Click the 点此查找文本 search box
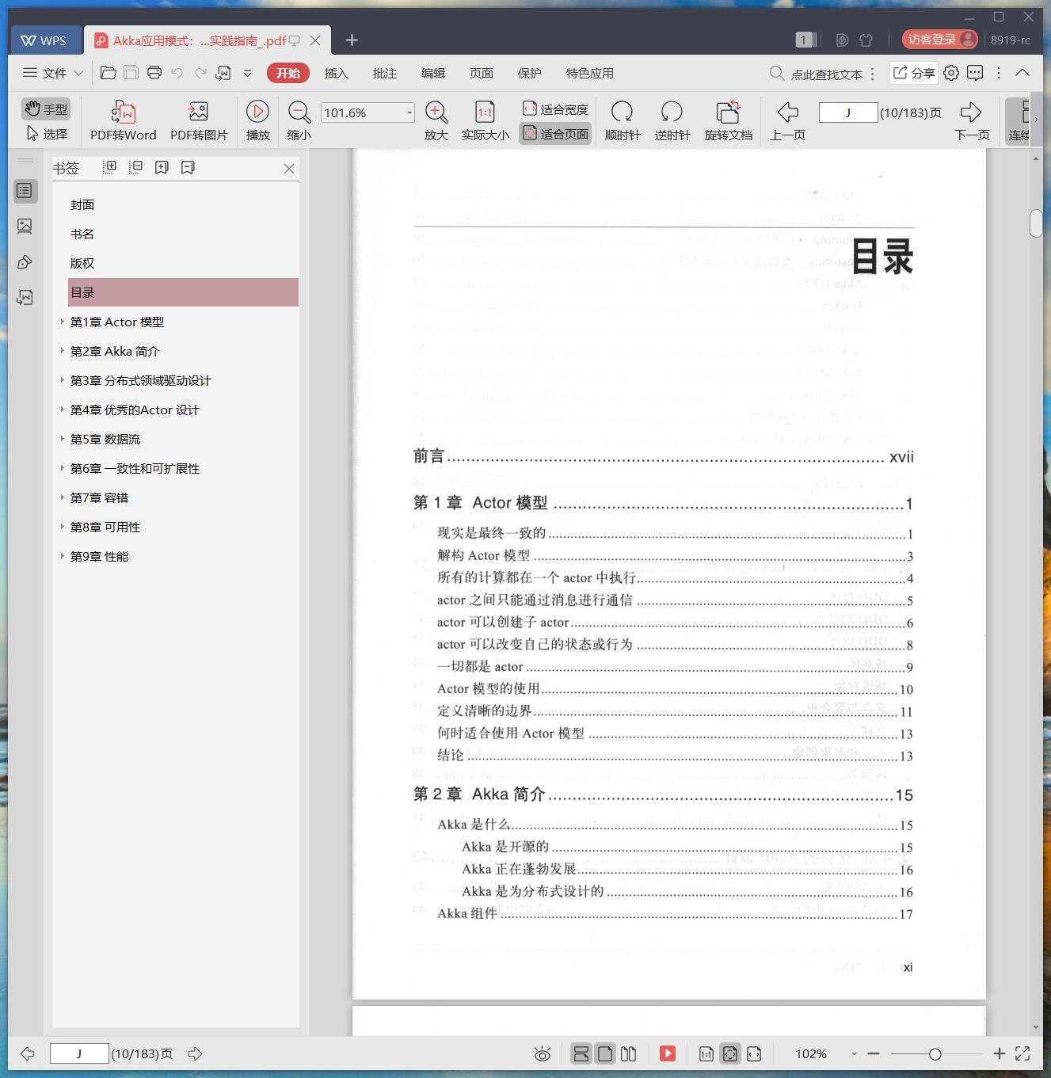Viewport: 1051px width, 1078px height. [817, 74]
